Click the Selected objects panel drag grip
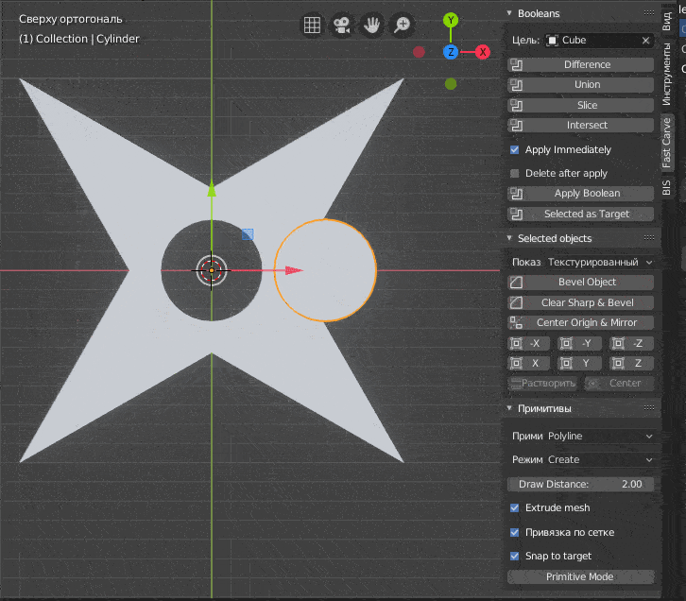This screenshot has height=601, width=686. tap(649, 238)
